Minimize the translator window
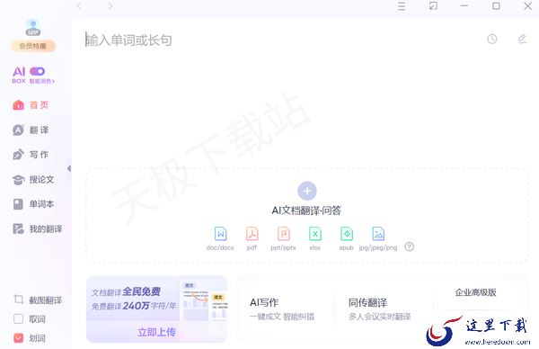 [x=464, y=6]
